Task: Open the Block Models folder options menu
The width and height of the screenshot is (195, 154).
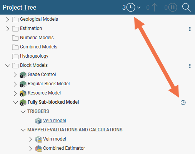Action: coord(190,66)
